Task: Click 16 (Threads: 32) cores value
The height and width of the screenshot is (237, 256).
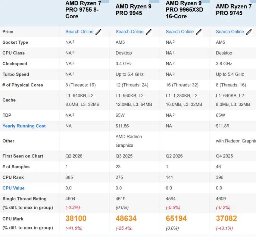Action: [182, 85]
